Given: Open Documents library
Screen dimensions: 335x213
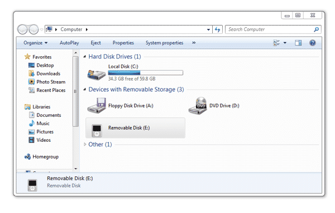Looking at the screenshot, I should point(49,115).
